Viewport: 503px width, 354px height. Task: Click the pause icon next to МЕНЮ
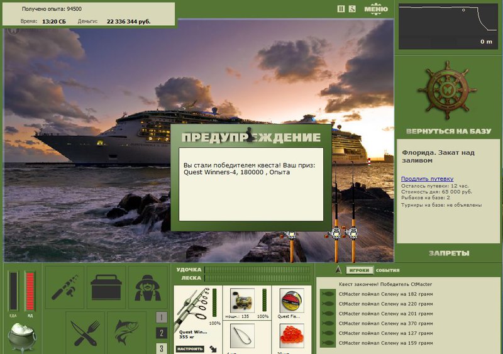[341, 9]
